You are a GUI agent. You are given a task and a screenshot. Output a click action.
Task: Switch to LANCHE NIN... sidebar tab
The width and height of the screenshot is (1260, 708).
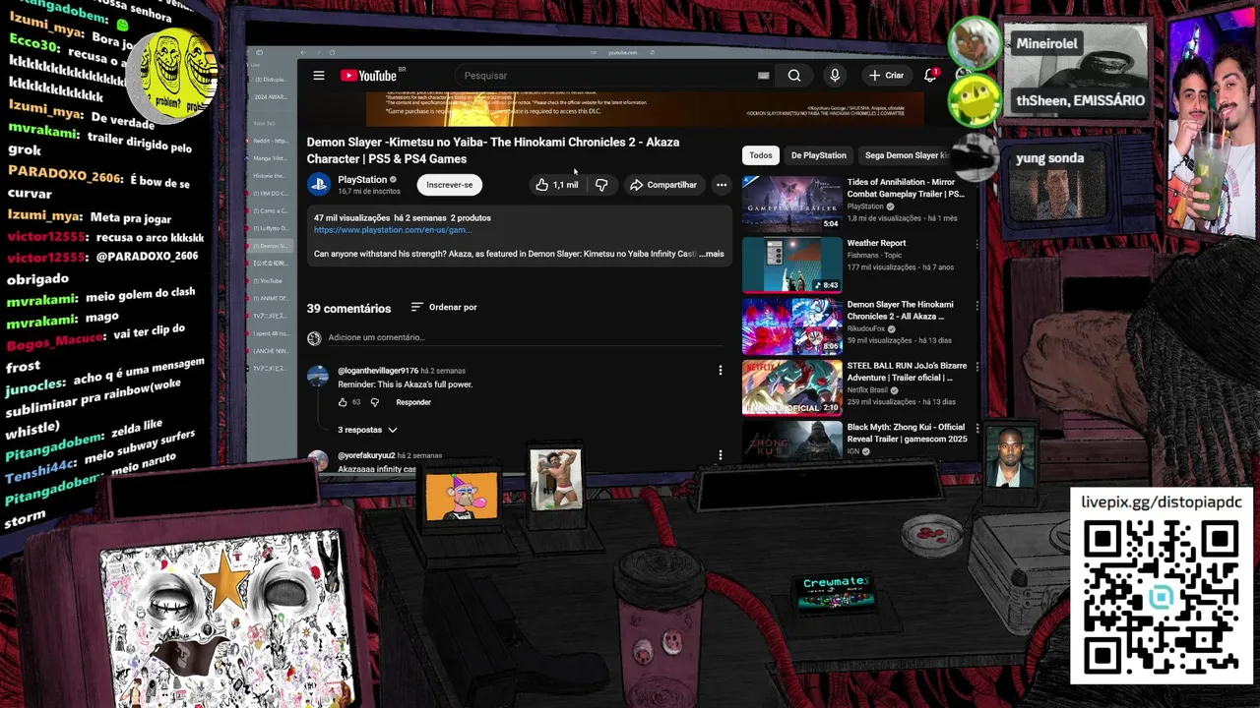[x=270, y=351]
